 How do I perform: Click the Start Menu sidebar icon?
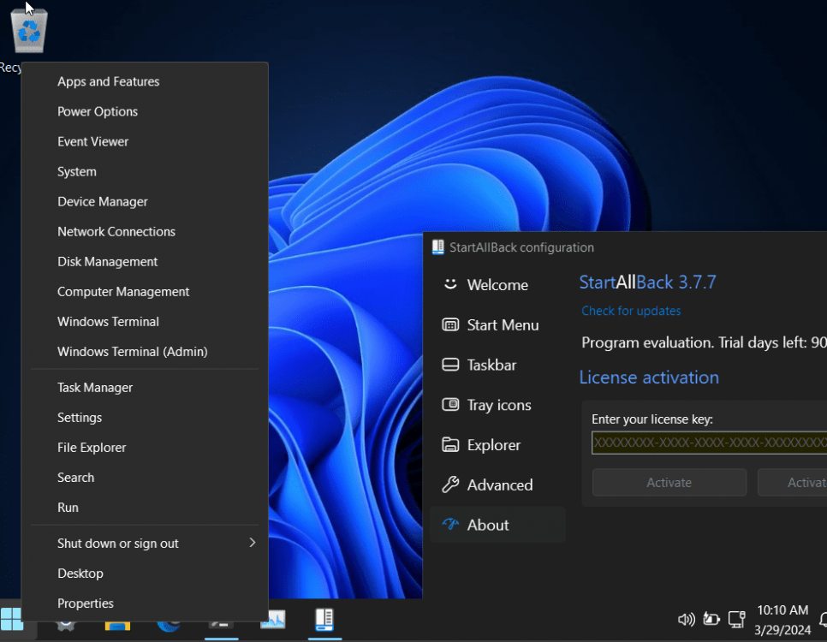click(450, 325)
